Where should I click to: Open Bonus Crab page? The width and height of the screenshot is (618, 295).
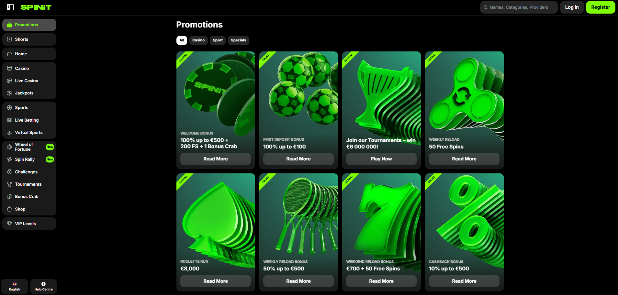click(x=27, y=197)
